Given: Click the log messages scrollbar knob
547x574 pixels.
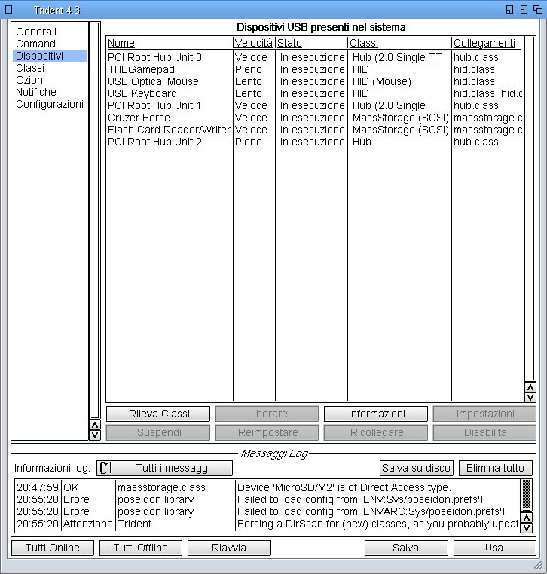Looking at the screenshot, I should click(527, 495).
